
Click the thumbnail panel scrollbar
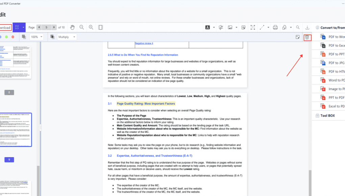point(38,180)
